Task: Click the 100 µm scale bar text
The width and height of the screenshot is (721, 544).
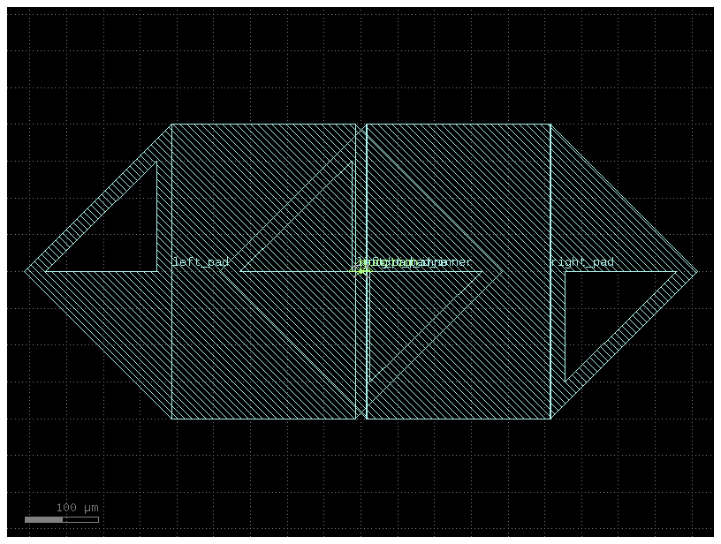Action: [x=78, y=508]
